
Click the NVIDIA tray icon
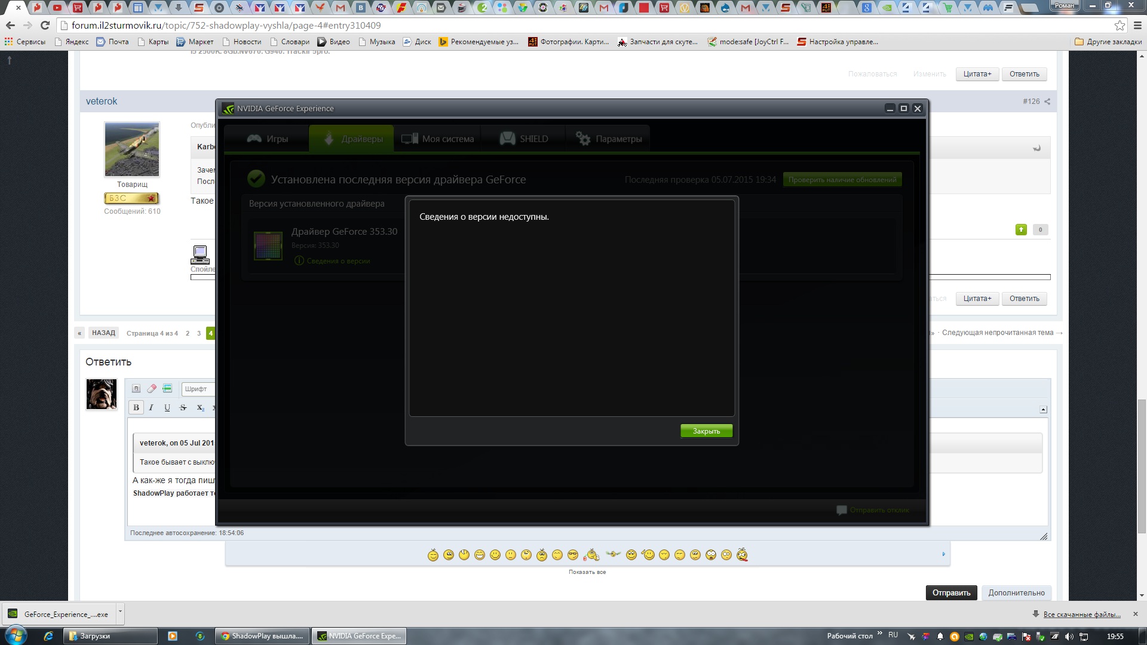tap(969, 637)
